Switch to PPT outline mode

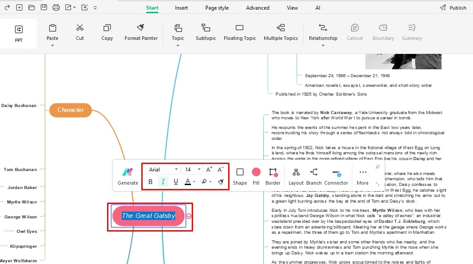coord(19,33)
